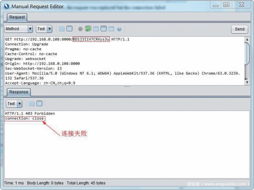254x190 pixels.
Task: Click the 'Cache-Control: no-cache' header line
Action: click(31, 54)
